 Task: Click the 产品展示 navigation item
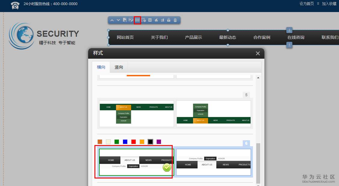[193, 37]
